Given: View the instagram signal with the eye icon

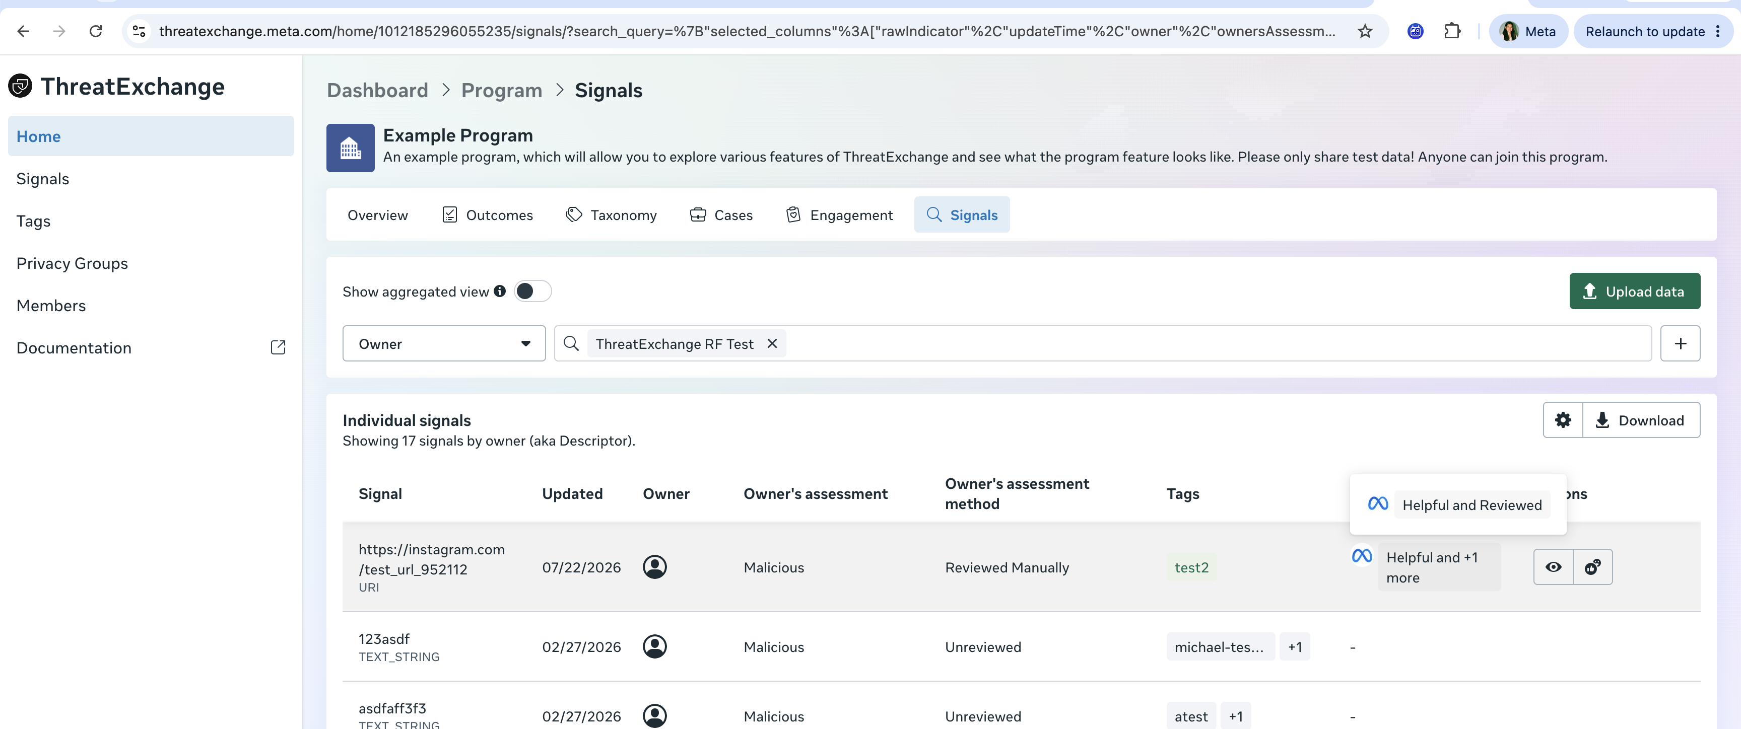Looking at the screenshot, I should click(x=1553, y=567).
